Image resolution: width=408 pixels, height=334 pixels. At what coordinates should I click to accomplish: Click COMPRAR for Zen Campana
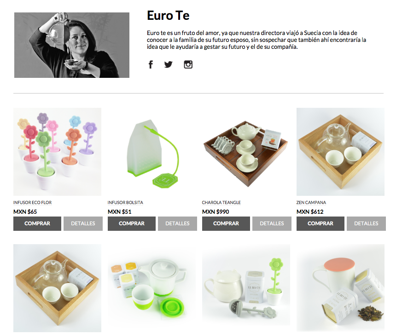coord(321,223)
